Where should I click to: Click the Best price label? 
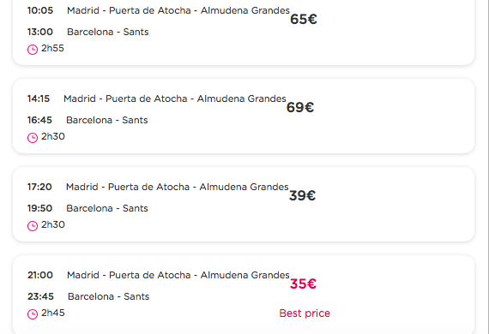pos(305,313)
